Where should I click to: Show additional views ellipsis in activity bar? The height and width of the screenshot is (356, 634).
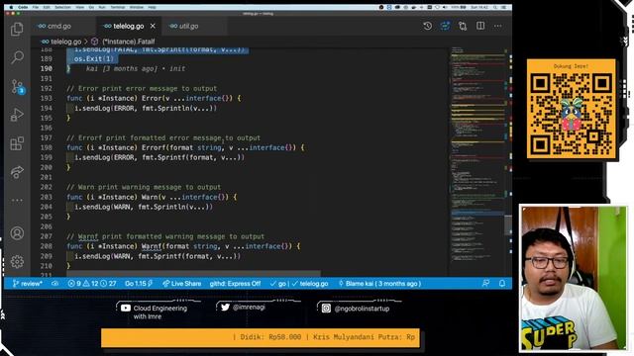[x=17, y=200]
